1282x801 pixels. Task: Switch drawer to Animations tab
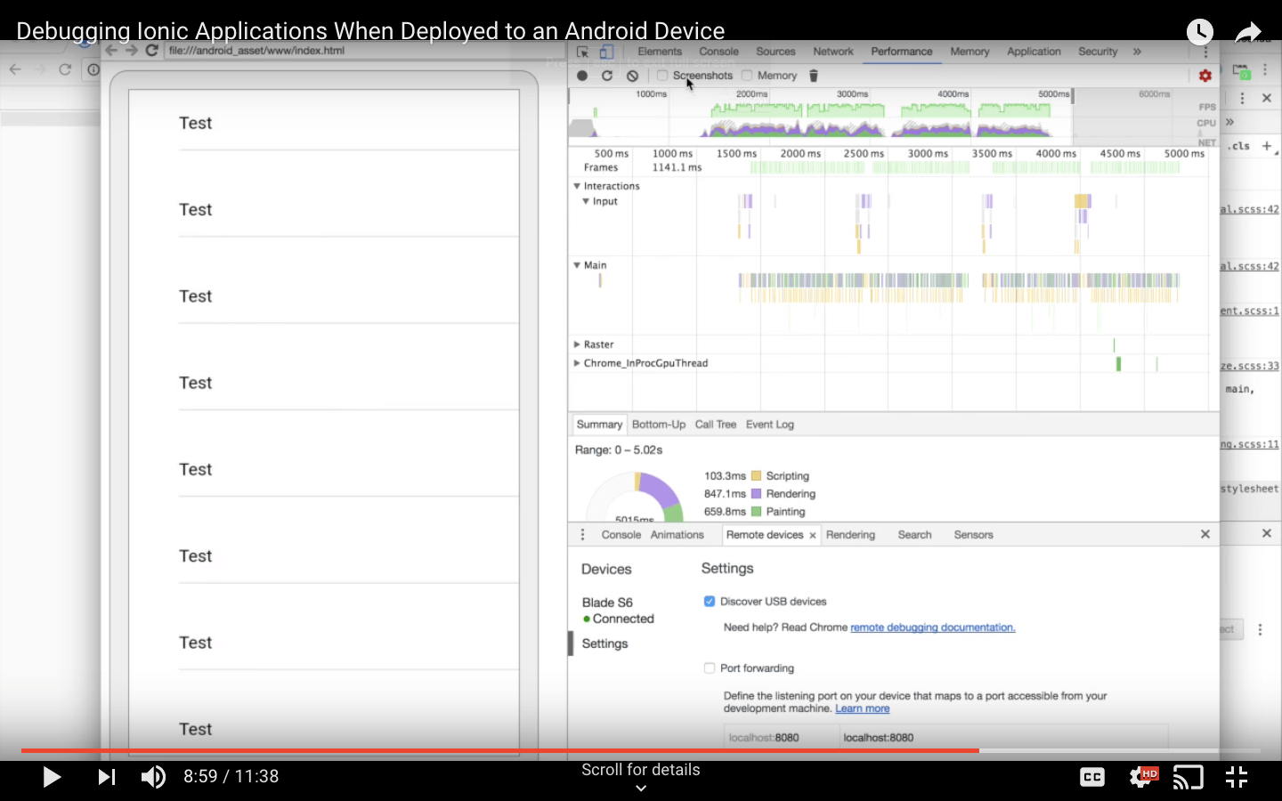(x=678, y=535)
